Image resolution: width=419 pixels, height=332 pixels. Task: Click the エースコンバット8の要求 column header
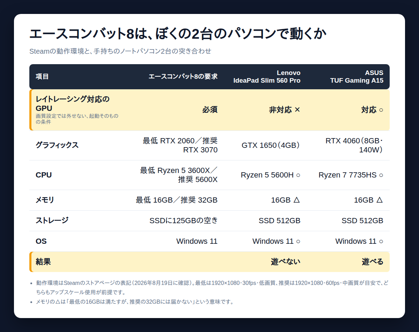pyautogui.click(x=183, y=77)
